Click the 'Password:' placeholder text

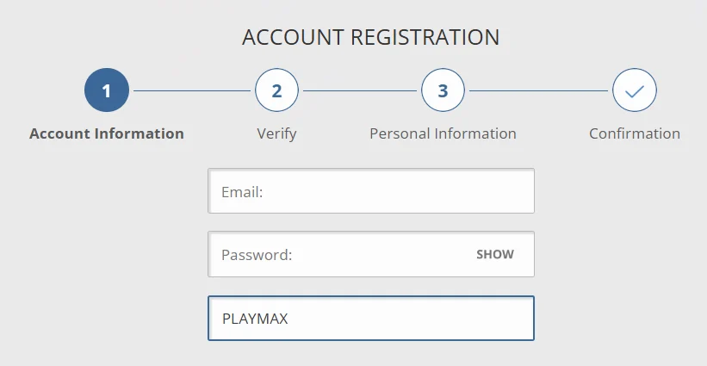click(257, 255)
